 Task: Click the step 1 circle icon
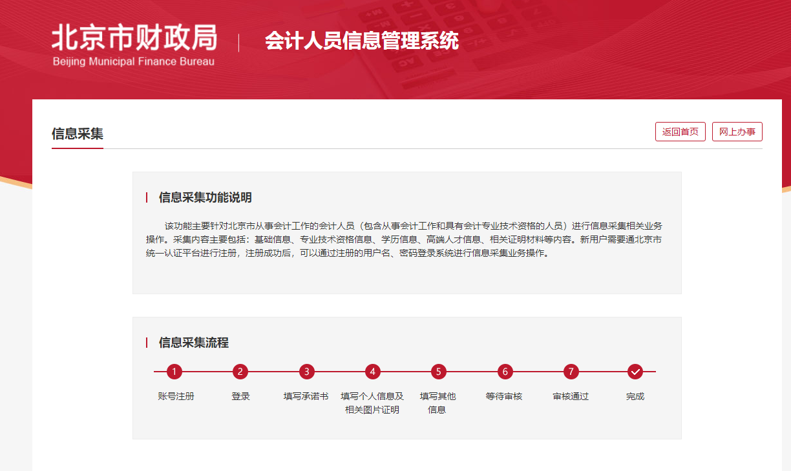[x=174, y=372]
